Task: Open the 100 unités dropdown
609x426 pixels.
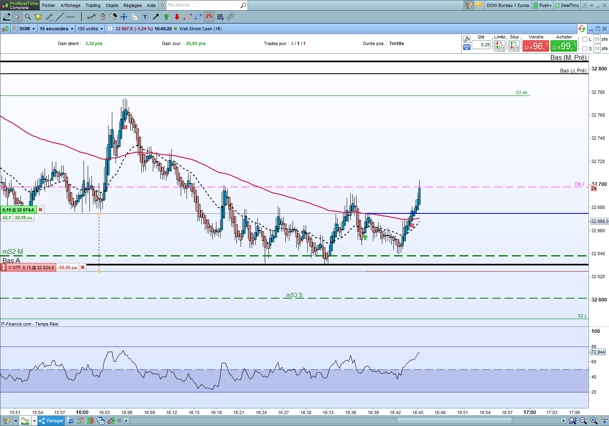Action: point(90,29)
